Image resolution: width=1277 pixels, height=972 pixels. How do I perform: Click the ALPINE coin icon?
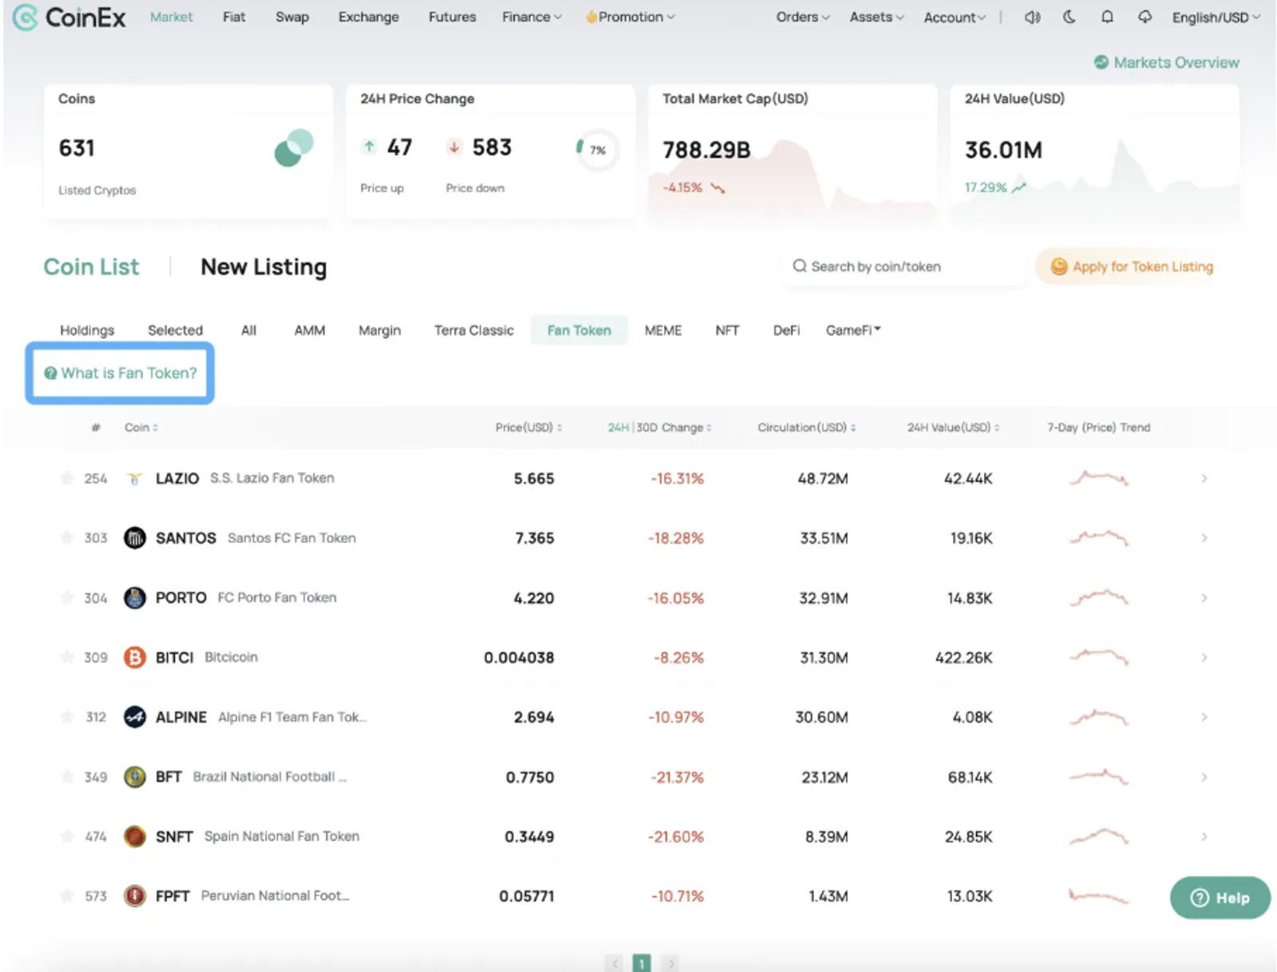coord(135,718)
